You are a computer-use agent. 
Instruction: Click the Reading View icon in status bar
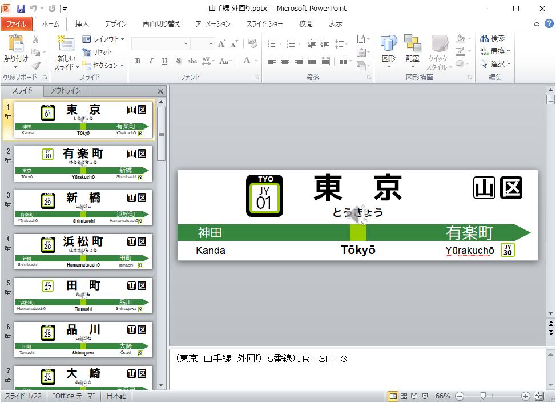(414, 396)
